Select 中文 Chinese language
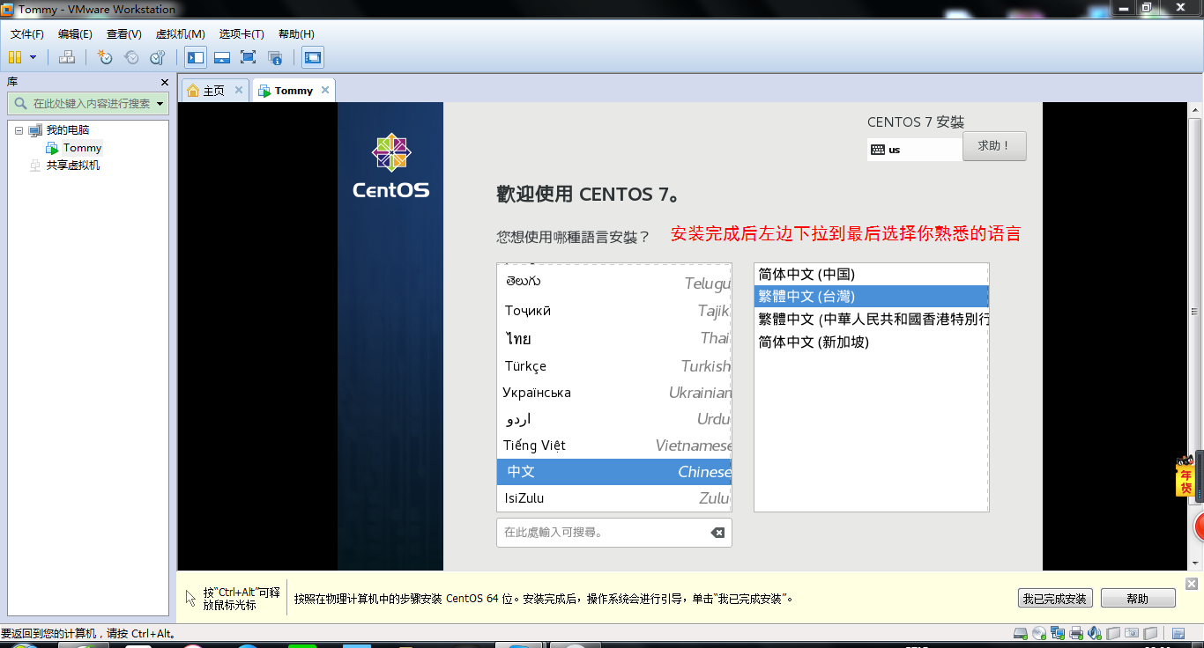Image resolution: width=1204 pixels, height=648 pixels. [614, 472]
